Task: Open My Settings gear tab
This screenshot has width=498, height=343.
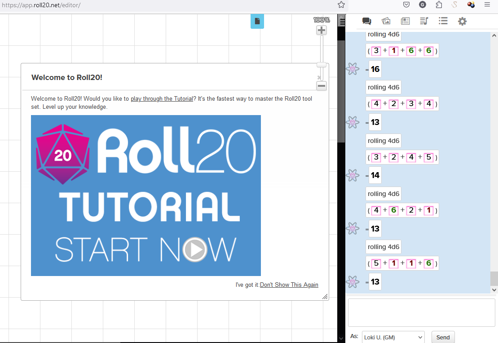Action: tap(462, 21)
